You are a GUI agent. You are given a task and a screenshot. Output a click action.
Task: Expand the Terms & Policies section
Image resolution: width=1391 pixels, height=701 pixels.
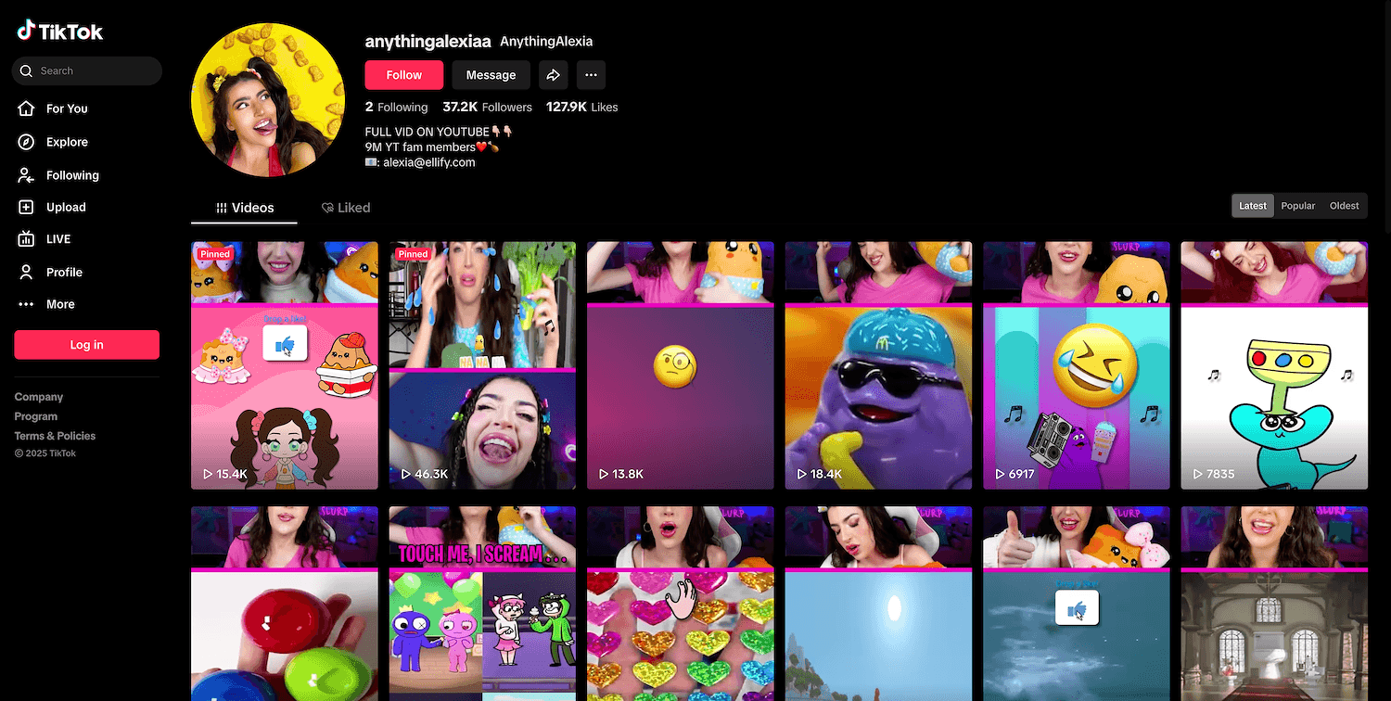click(55, 436)
